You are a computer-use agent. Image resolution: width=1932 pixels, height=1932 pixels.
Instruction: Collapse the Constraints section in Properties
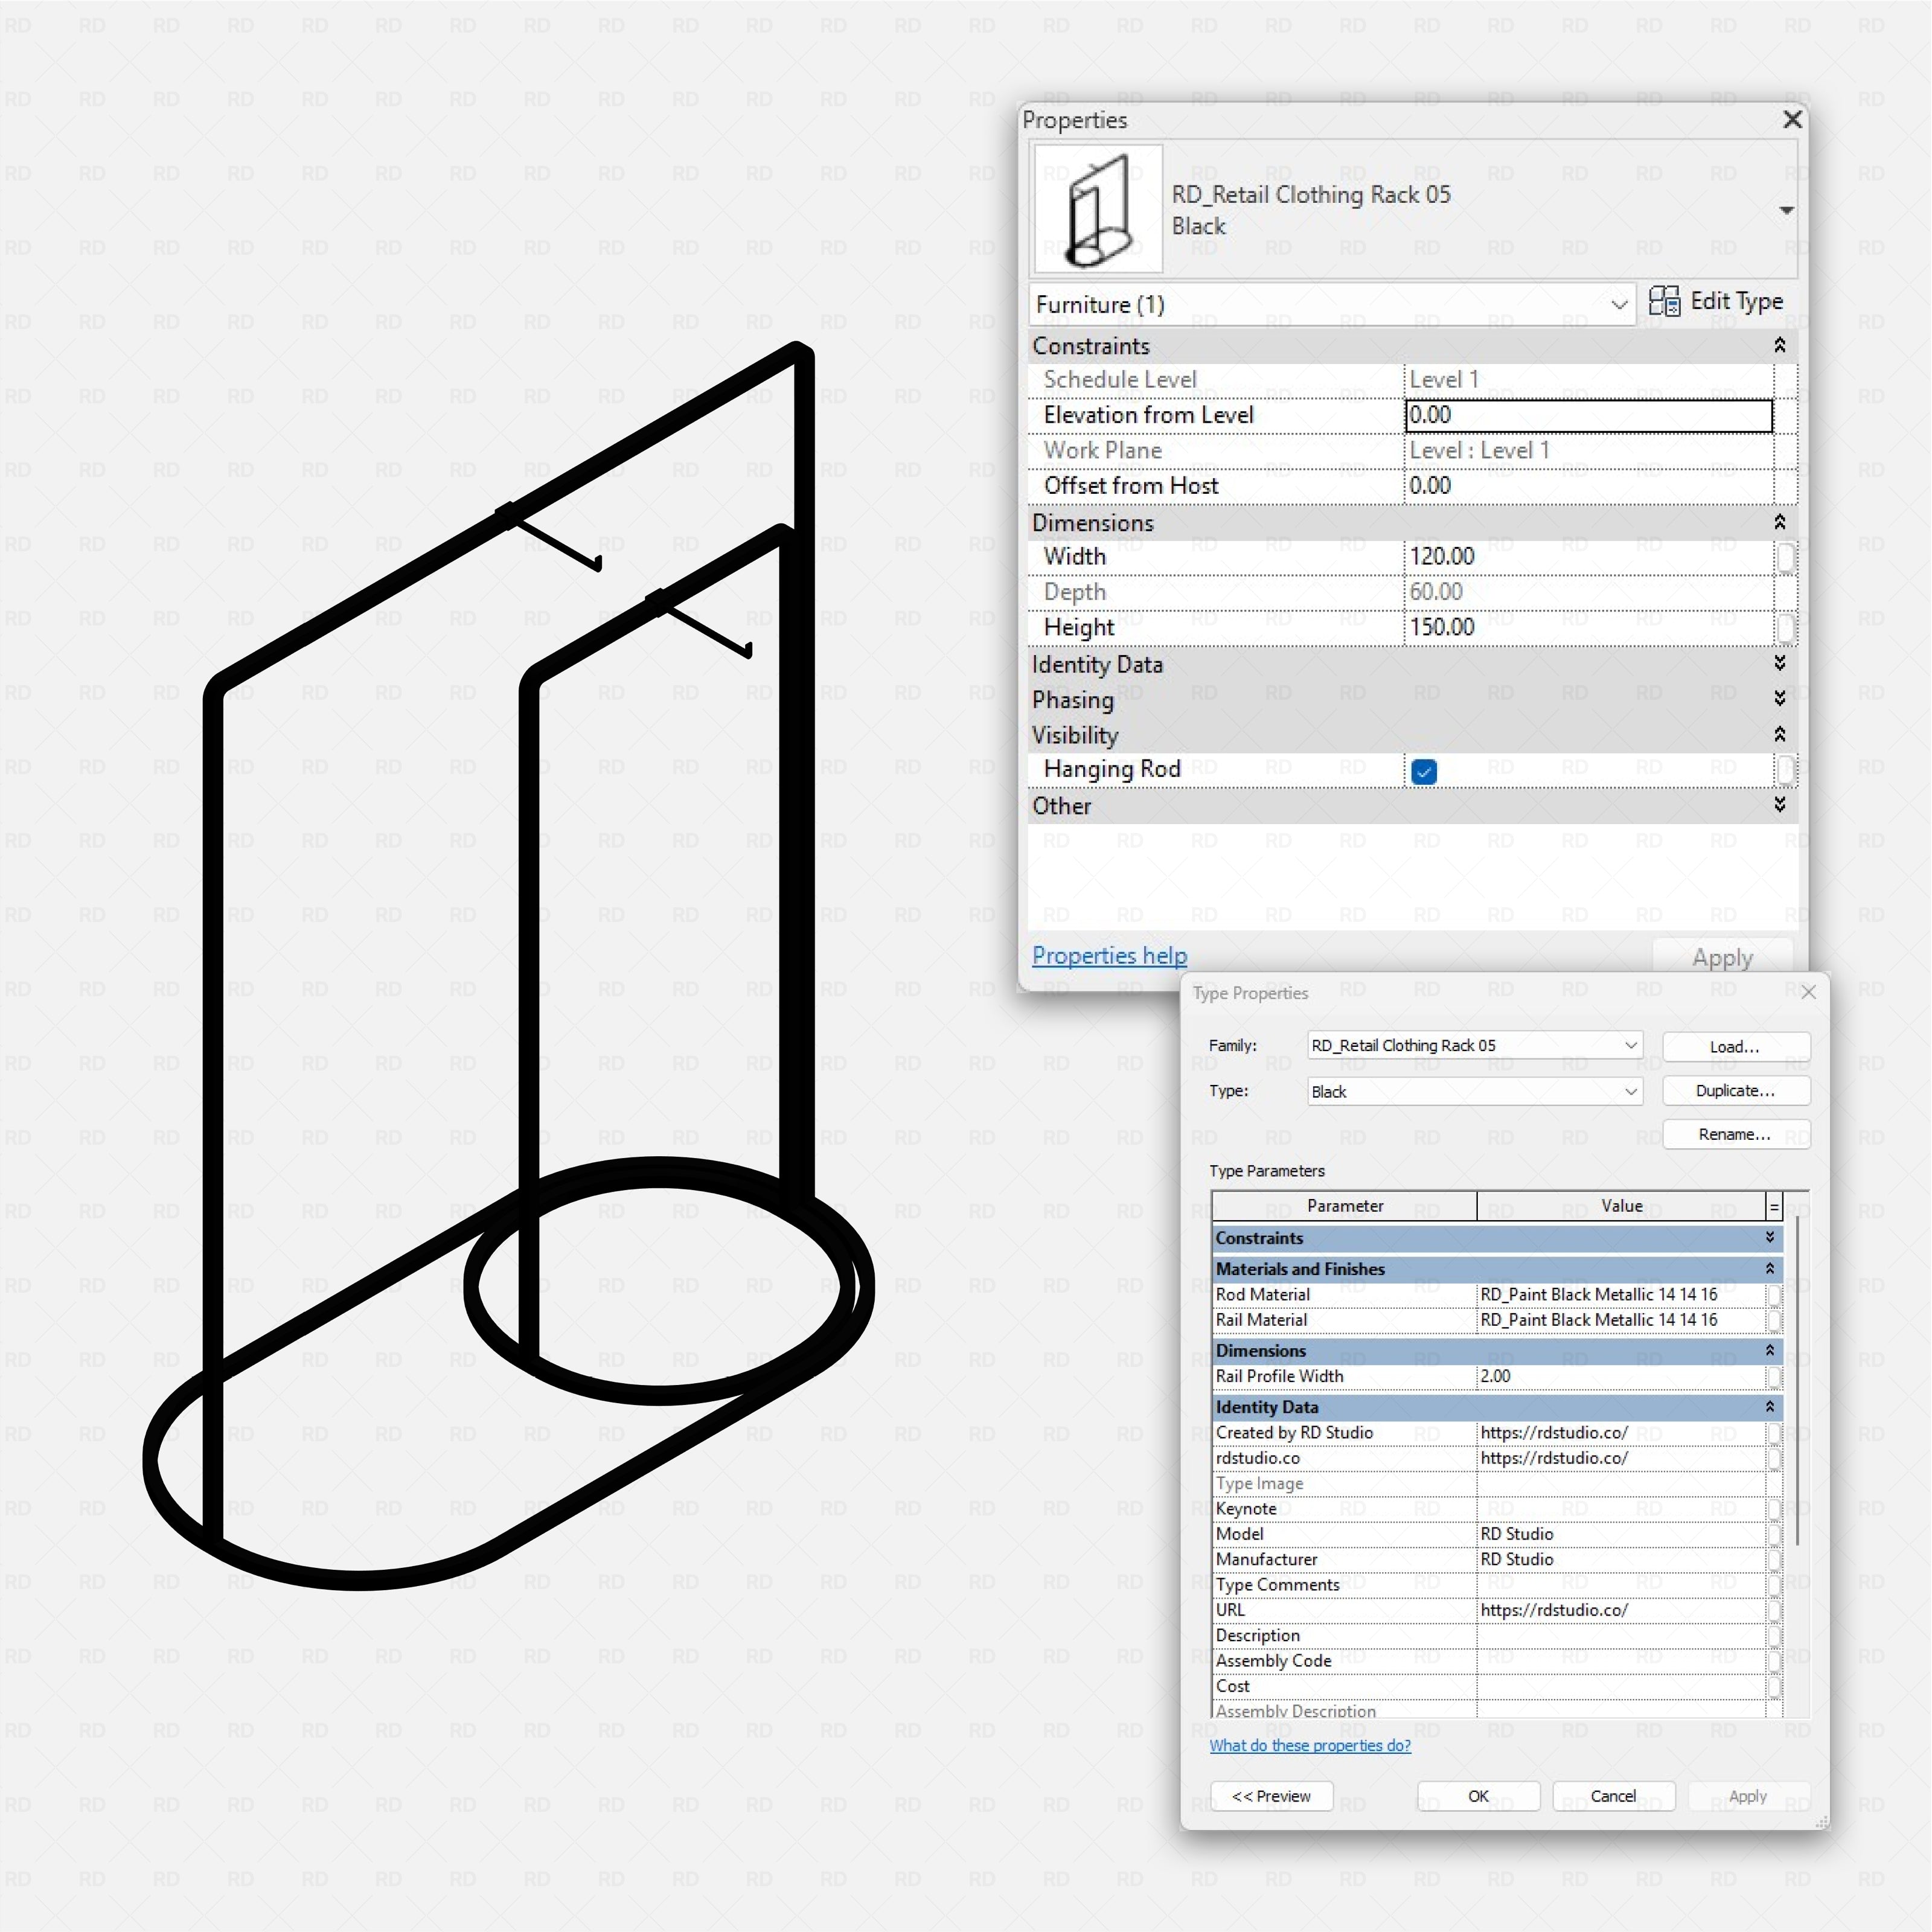point(1780,345)
